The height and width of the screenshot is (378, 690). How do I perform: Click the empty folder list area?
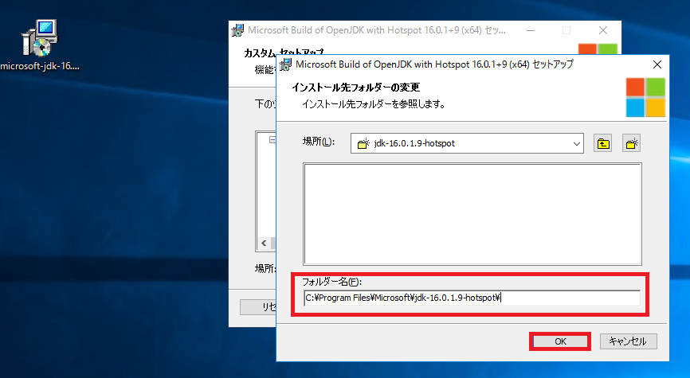point(472,214)
